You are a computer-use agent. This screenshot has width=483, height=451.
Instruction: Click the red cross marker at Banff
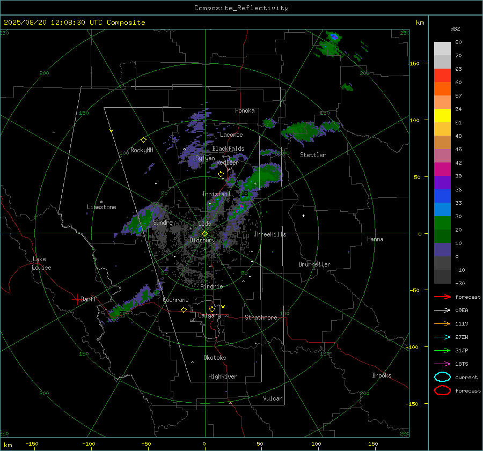[x=77, y=299]
